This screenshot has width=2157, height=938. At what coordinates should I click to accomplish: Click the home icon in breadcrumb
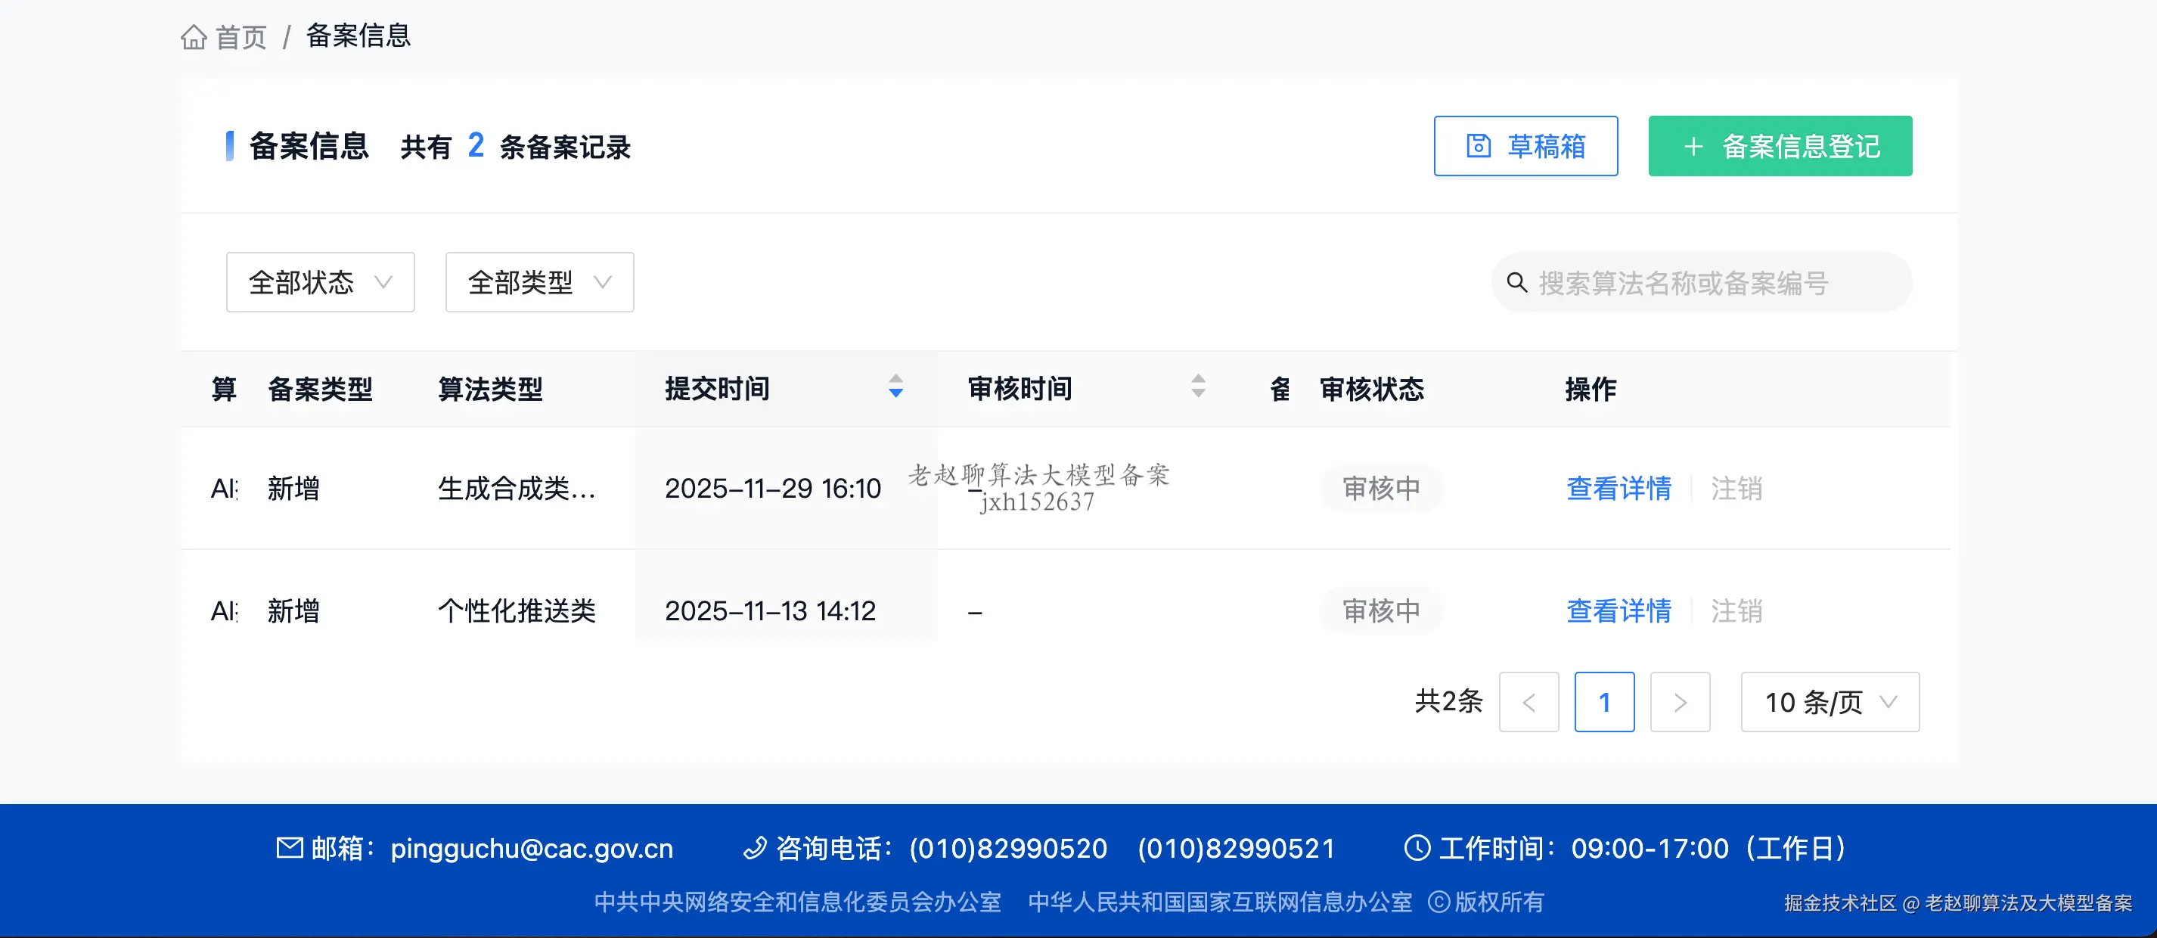pyautogui.click(x=194, y=37)
